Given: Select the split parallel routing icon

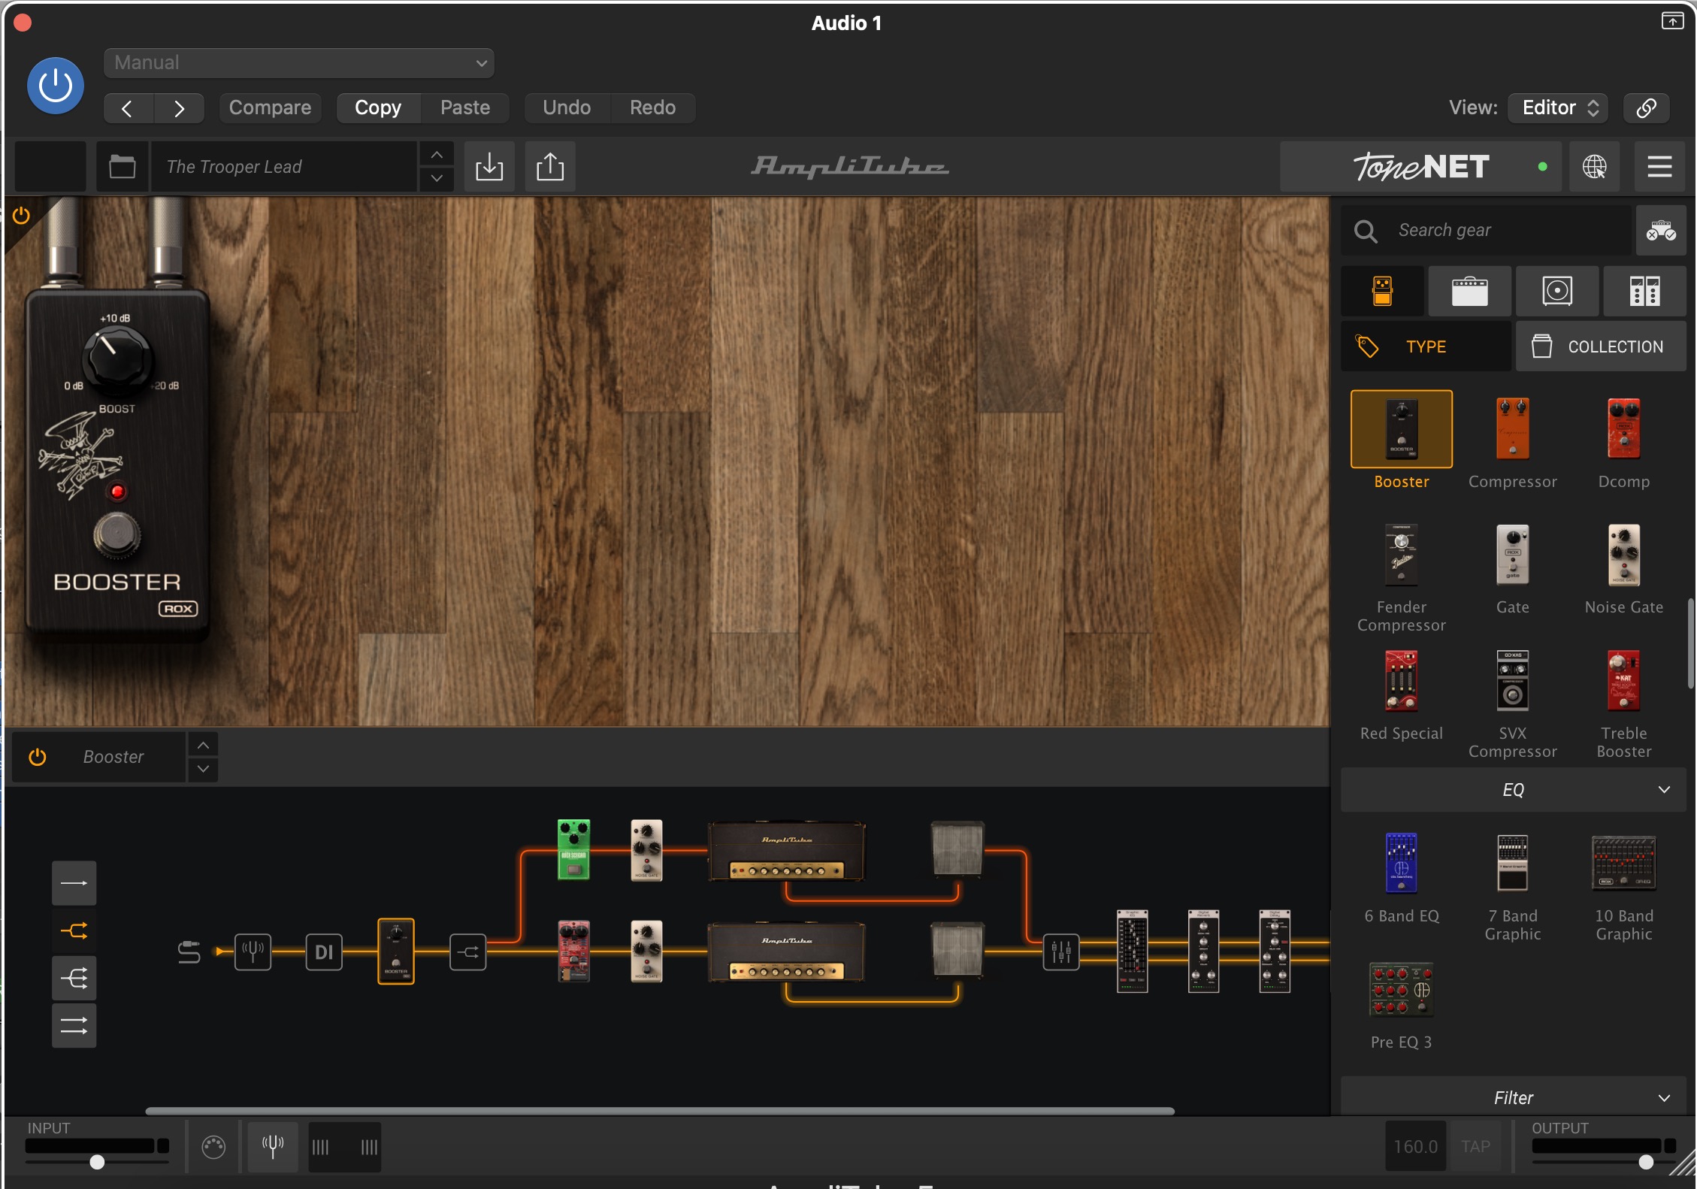Looking at the screenshot, I should 74,931.
